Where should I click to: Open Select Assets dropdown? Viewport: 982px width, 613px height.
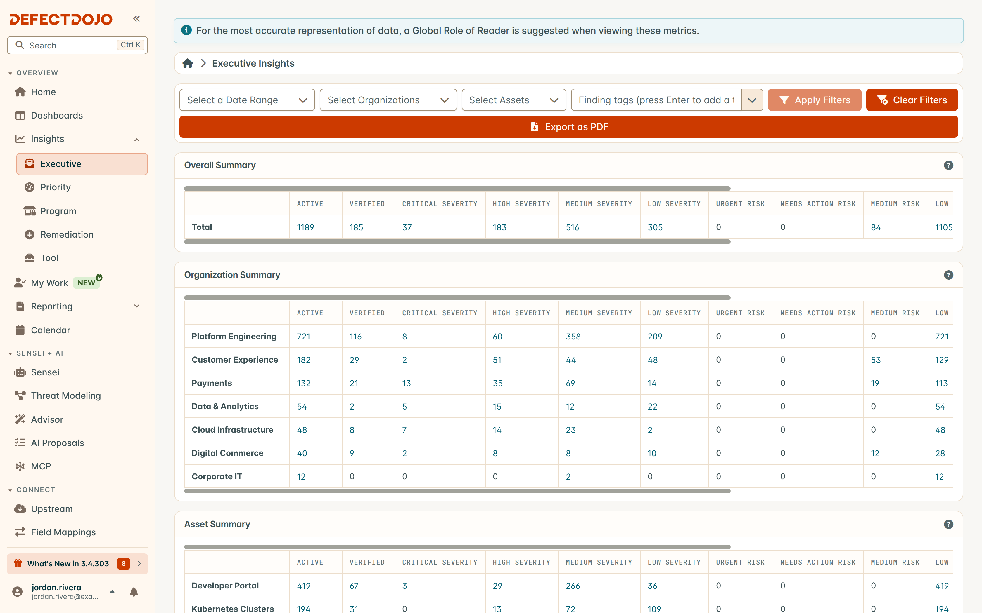point(514,100)
